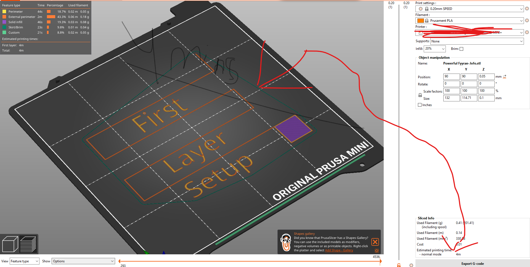
Task: Click the lock icon beside Prusament PLA
Action: click(427, 21)
